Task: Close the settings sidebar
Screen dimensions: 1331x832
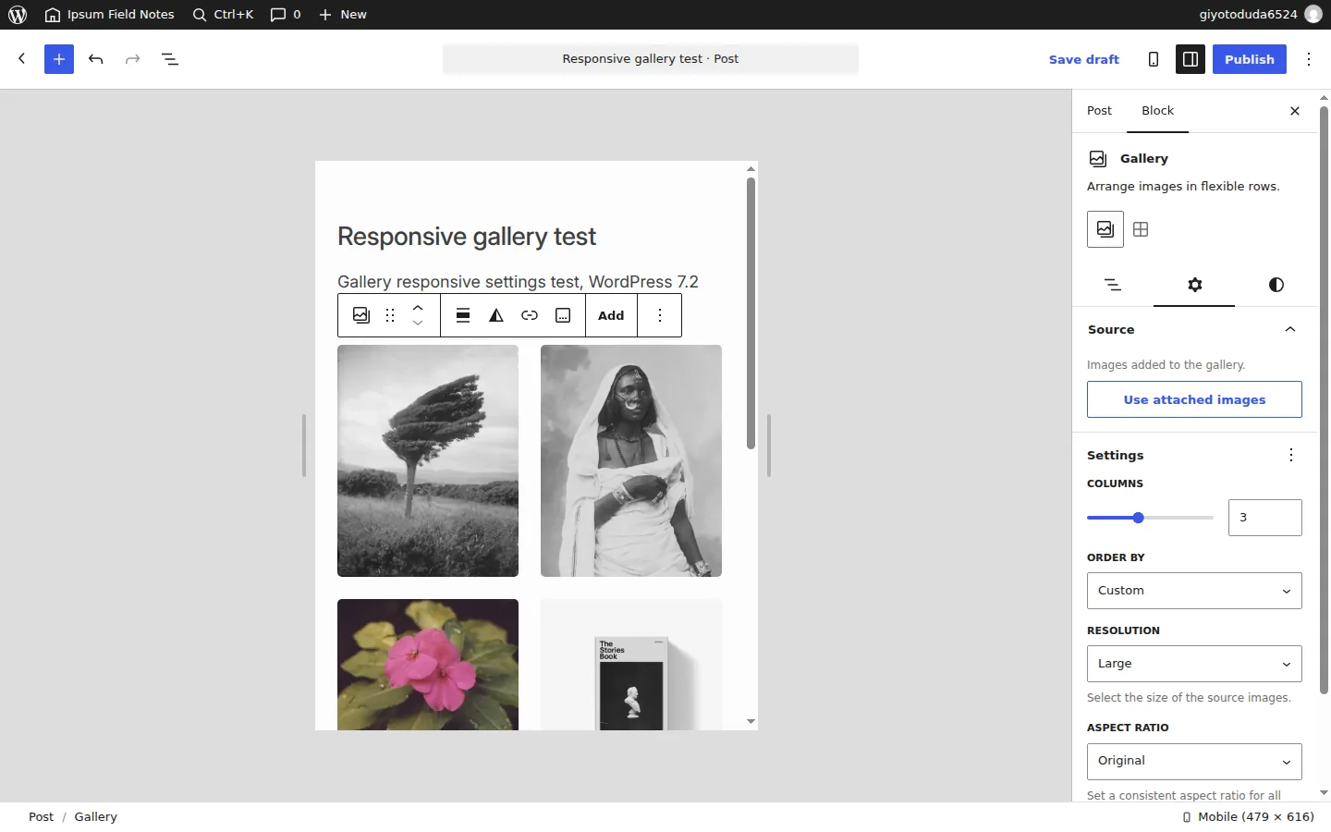Action: tap(1295, 111)
